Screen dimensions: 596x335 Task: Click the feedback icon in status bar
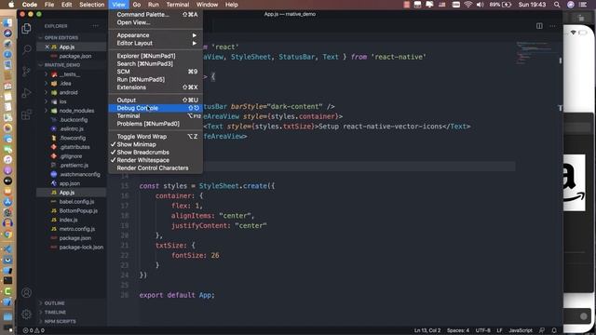pyautogui.click(x=542, y=330)
